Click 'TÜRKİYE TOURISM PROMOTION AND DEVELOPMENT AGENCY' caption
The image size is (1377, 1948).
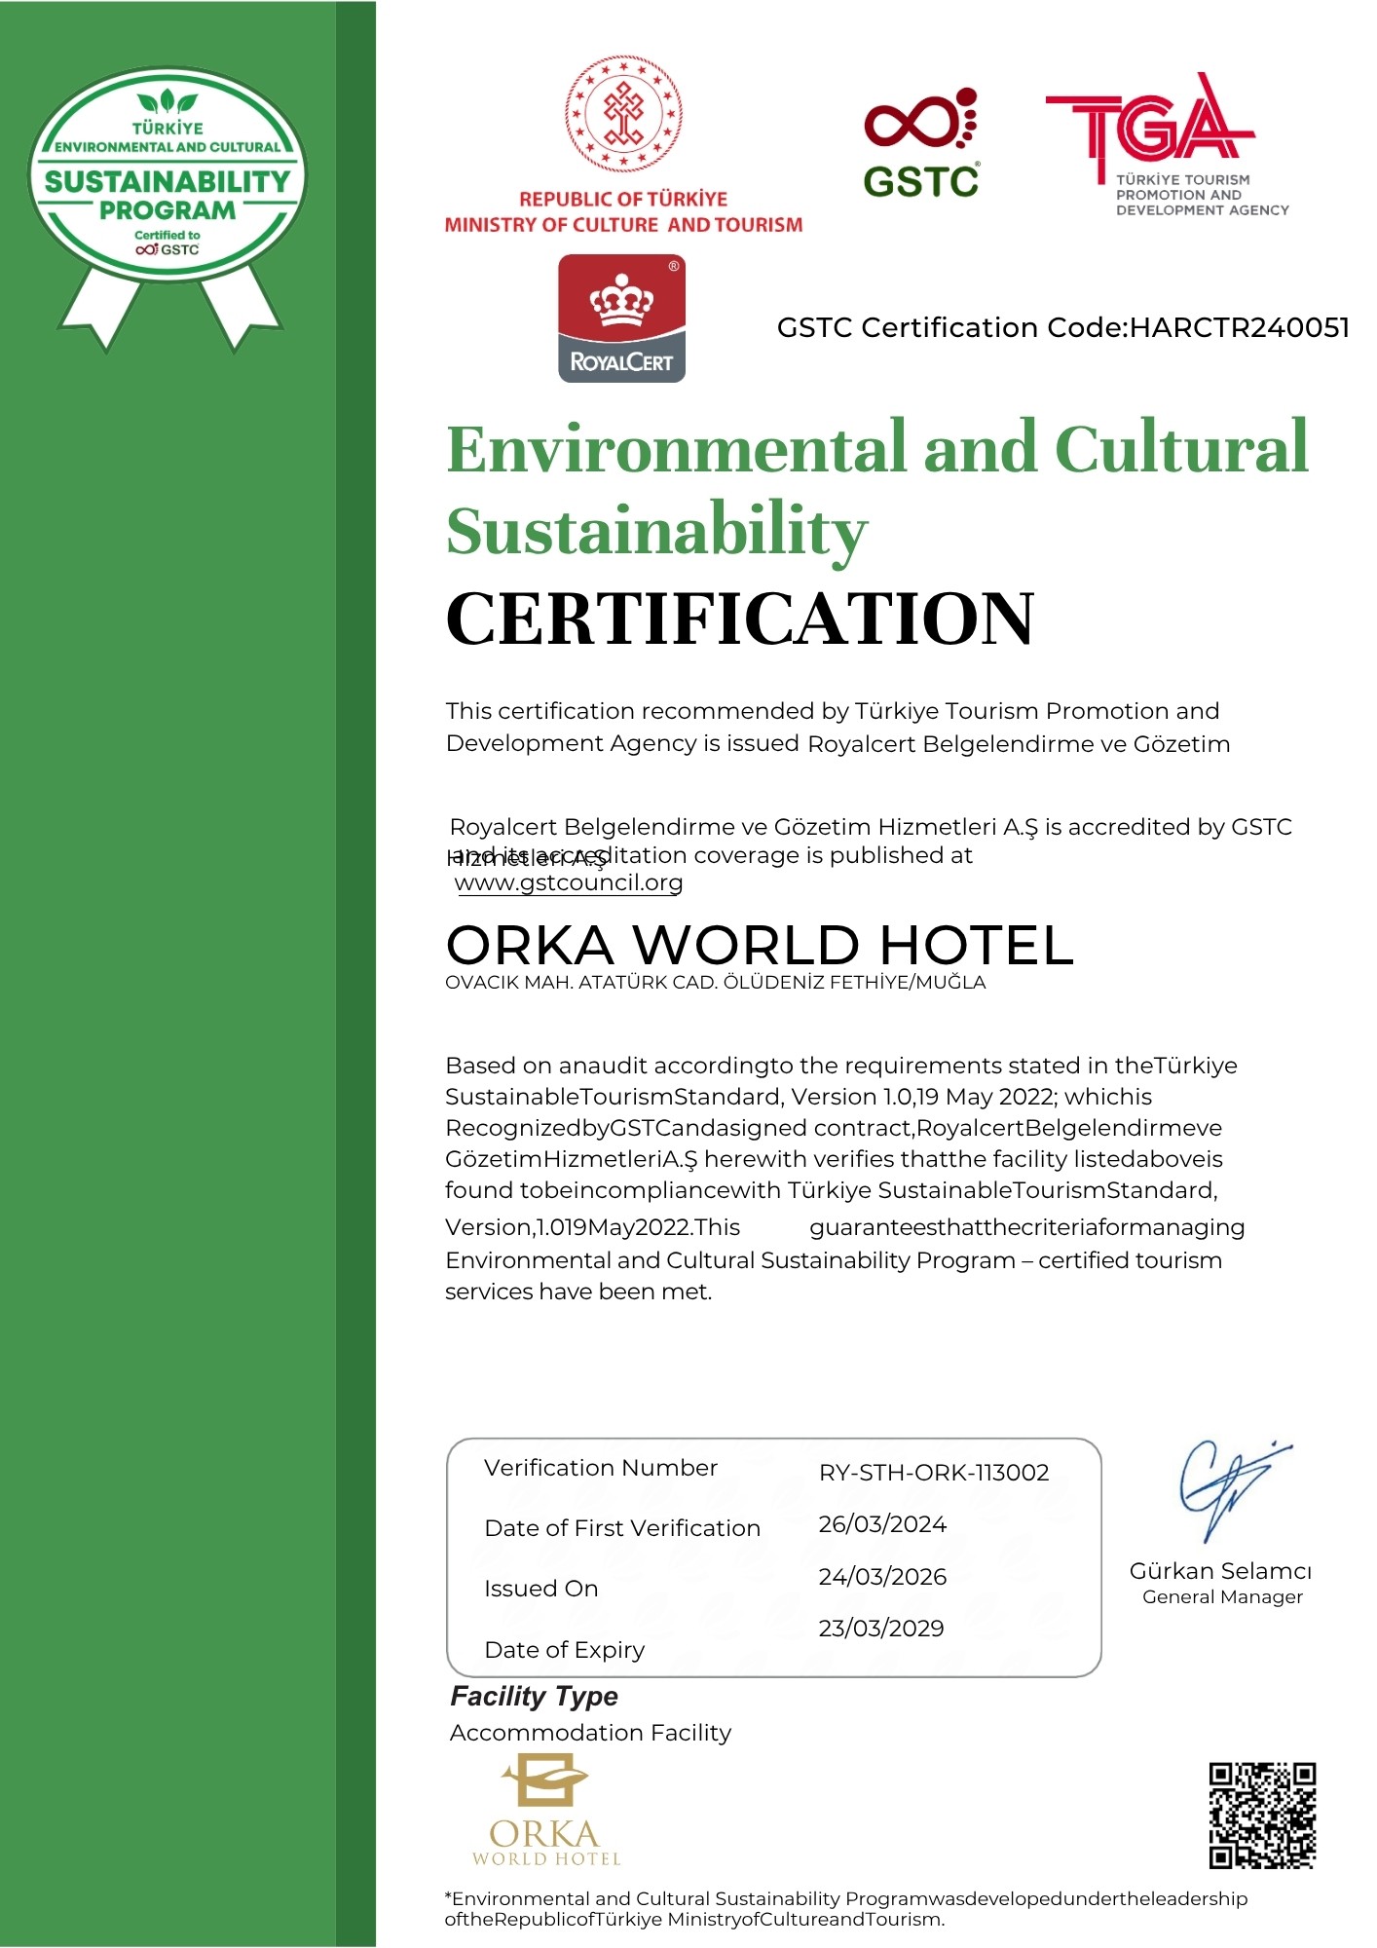[x=1202, y=195]
